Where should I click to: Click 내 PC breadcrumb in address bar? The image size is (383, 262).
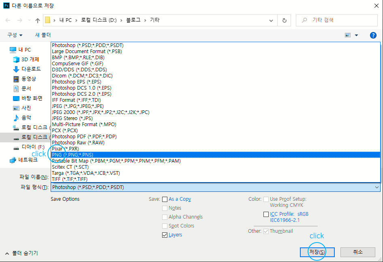point(66,20)
